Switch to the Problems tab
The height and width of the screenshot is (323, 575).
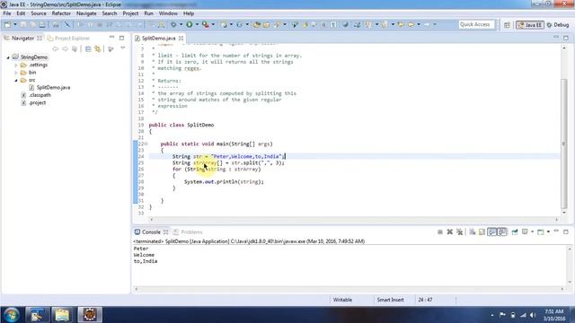188,232
